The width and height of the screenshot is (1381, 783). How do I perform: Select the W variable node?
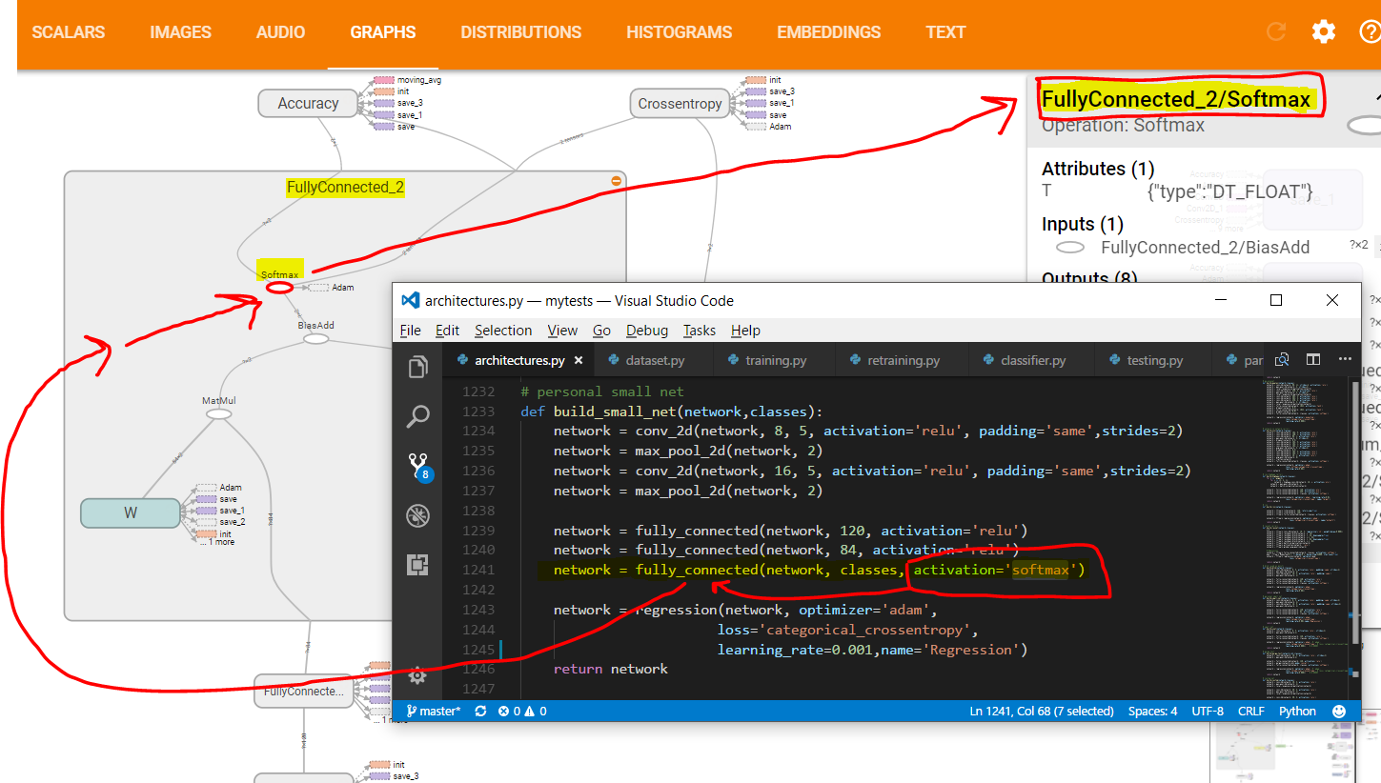pyautogui.click(x=131, y=512)
